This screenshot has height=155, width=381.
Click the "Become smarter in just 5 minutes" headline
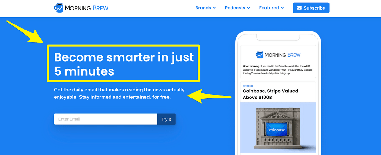(x=124, y=64)
